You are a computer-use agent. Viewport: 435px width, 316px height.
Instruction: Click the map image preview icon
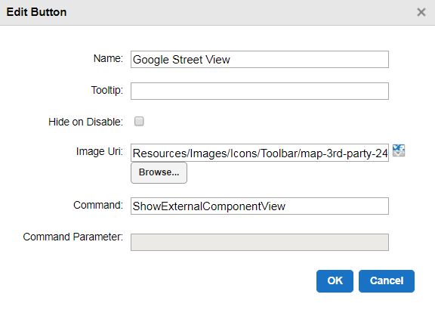click(399, 150)
